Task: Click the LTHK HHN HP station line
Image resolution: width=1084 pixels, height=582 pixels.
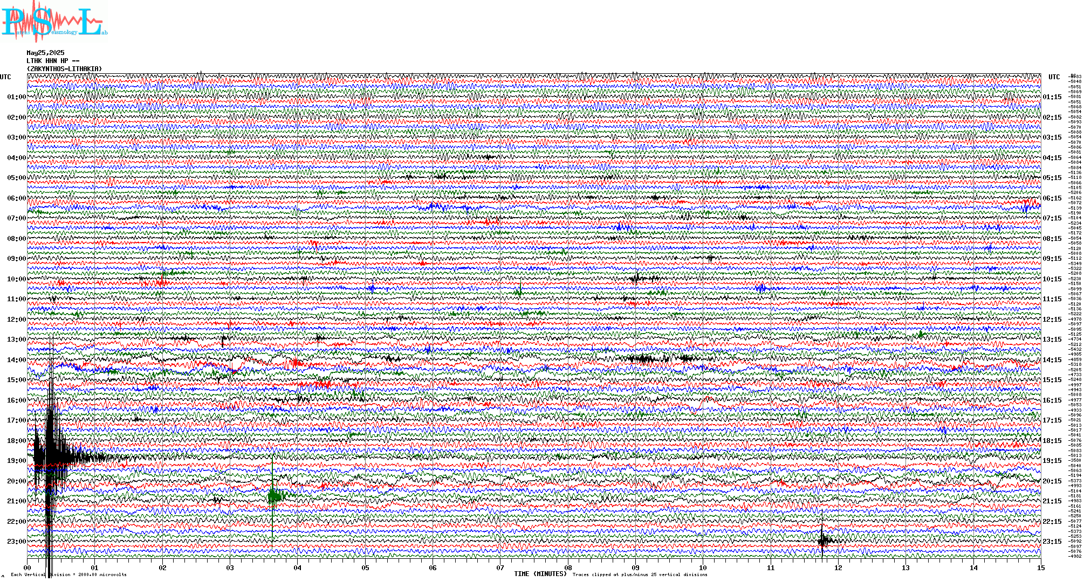Action: coord(53,61)
